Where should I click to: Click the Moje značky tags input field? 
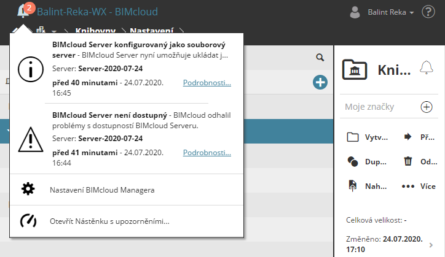pyautogui.click(x=378, y=107)
